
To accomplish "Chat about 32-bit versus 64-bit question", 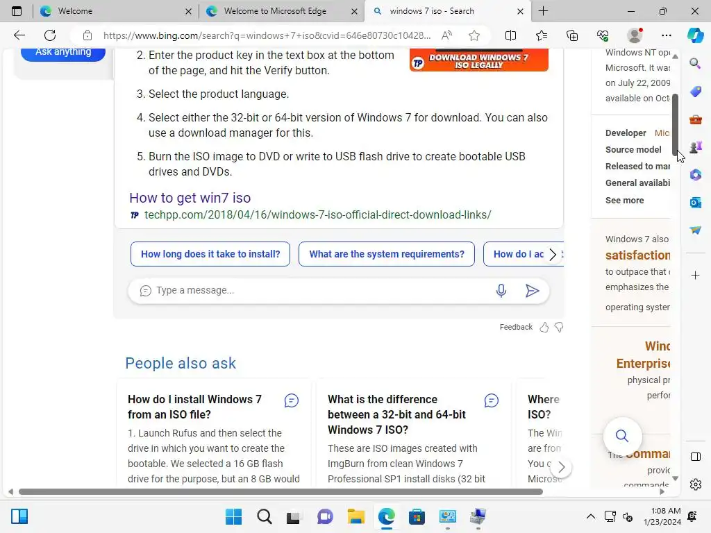I will 491,400.
